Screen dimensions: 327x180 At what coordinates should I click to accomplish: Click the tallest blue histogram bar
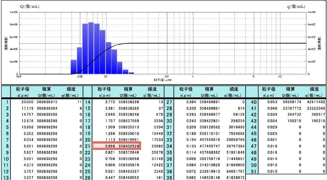point(91,48)
